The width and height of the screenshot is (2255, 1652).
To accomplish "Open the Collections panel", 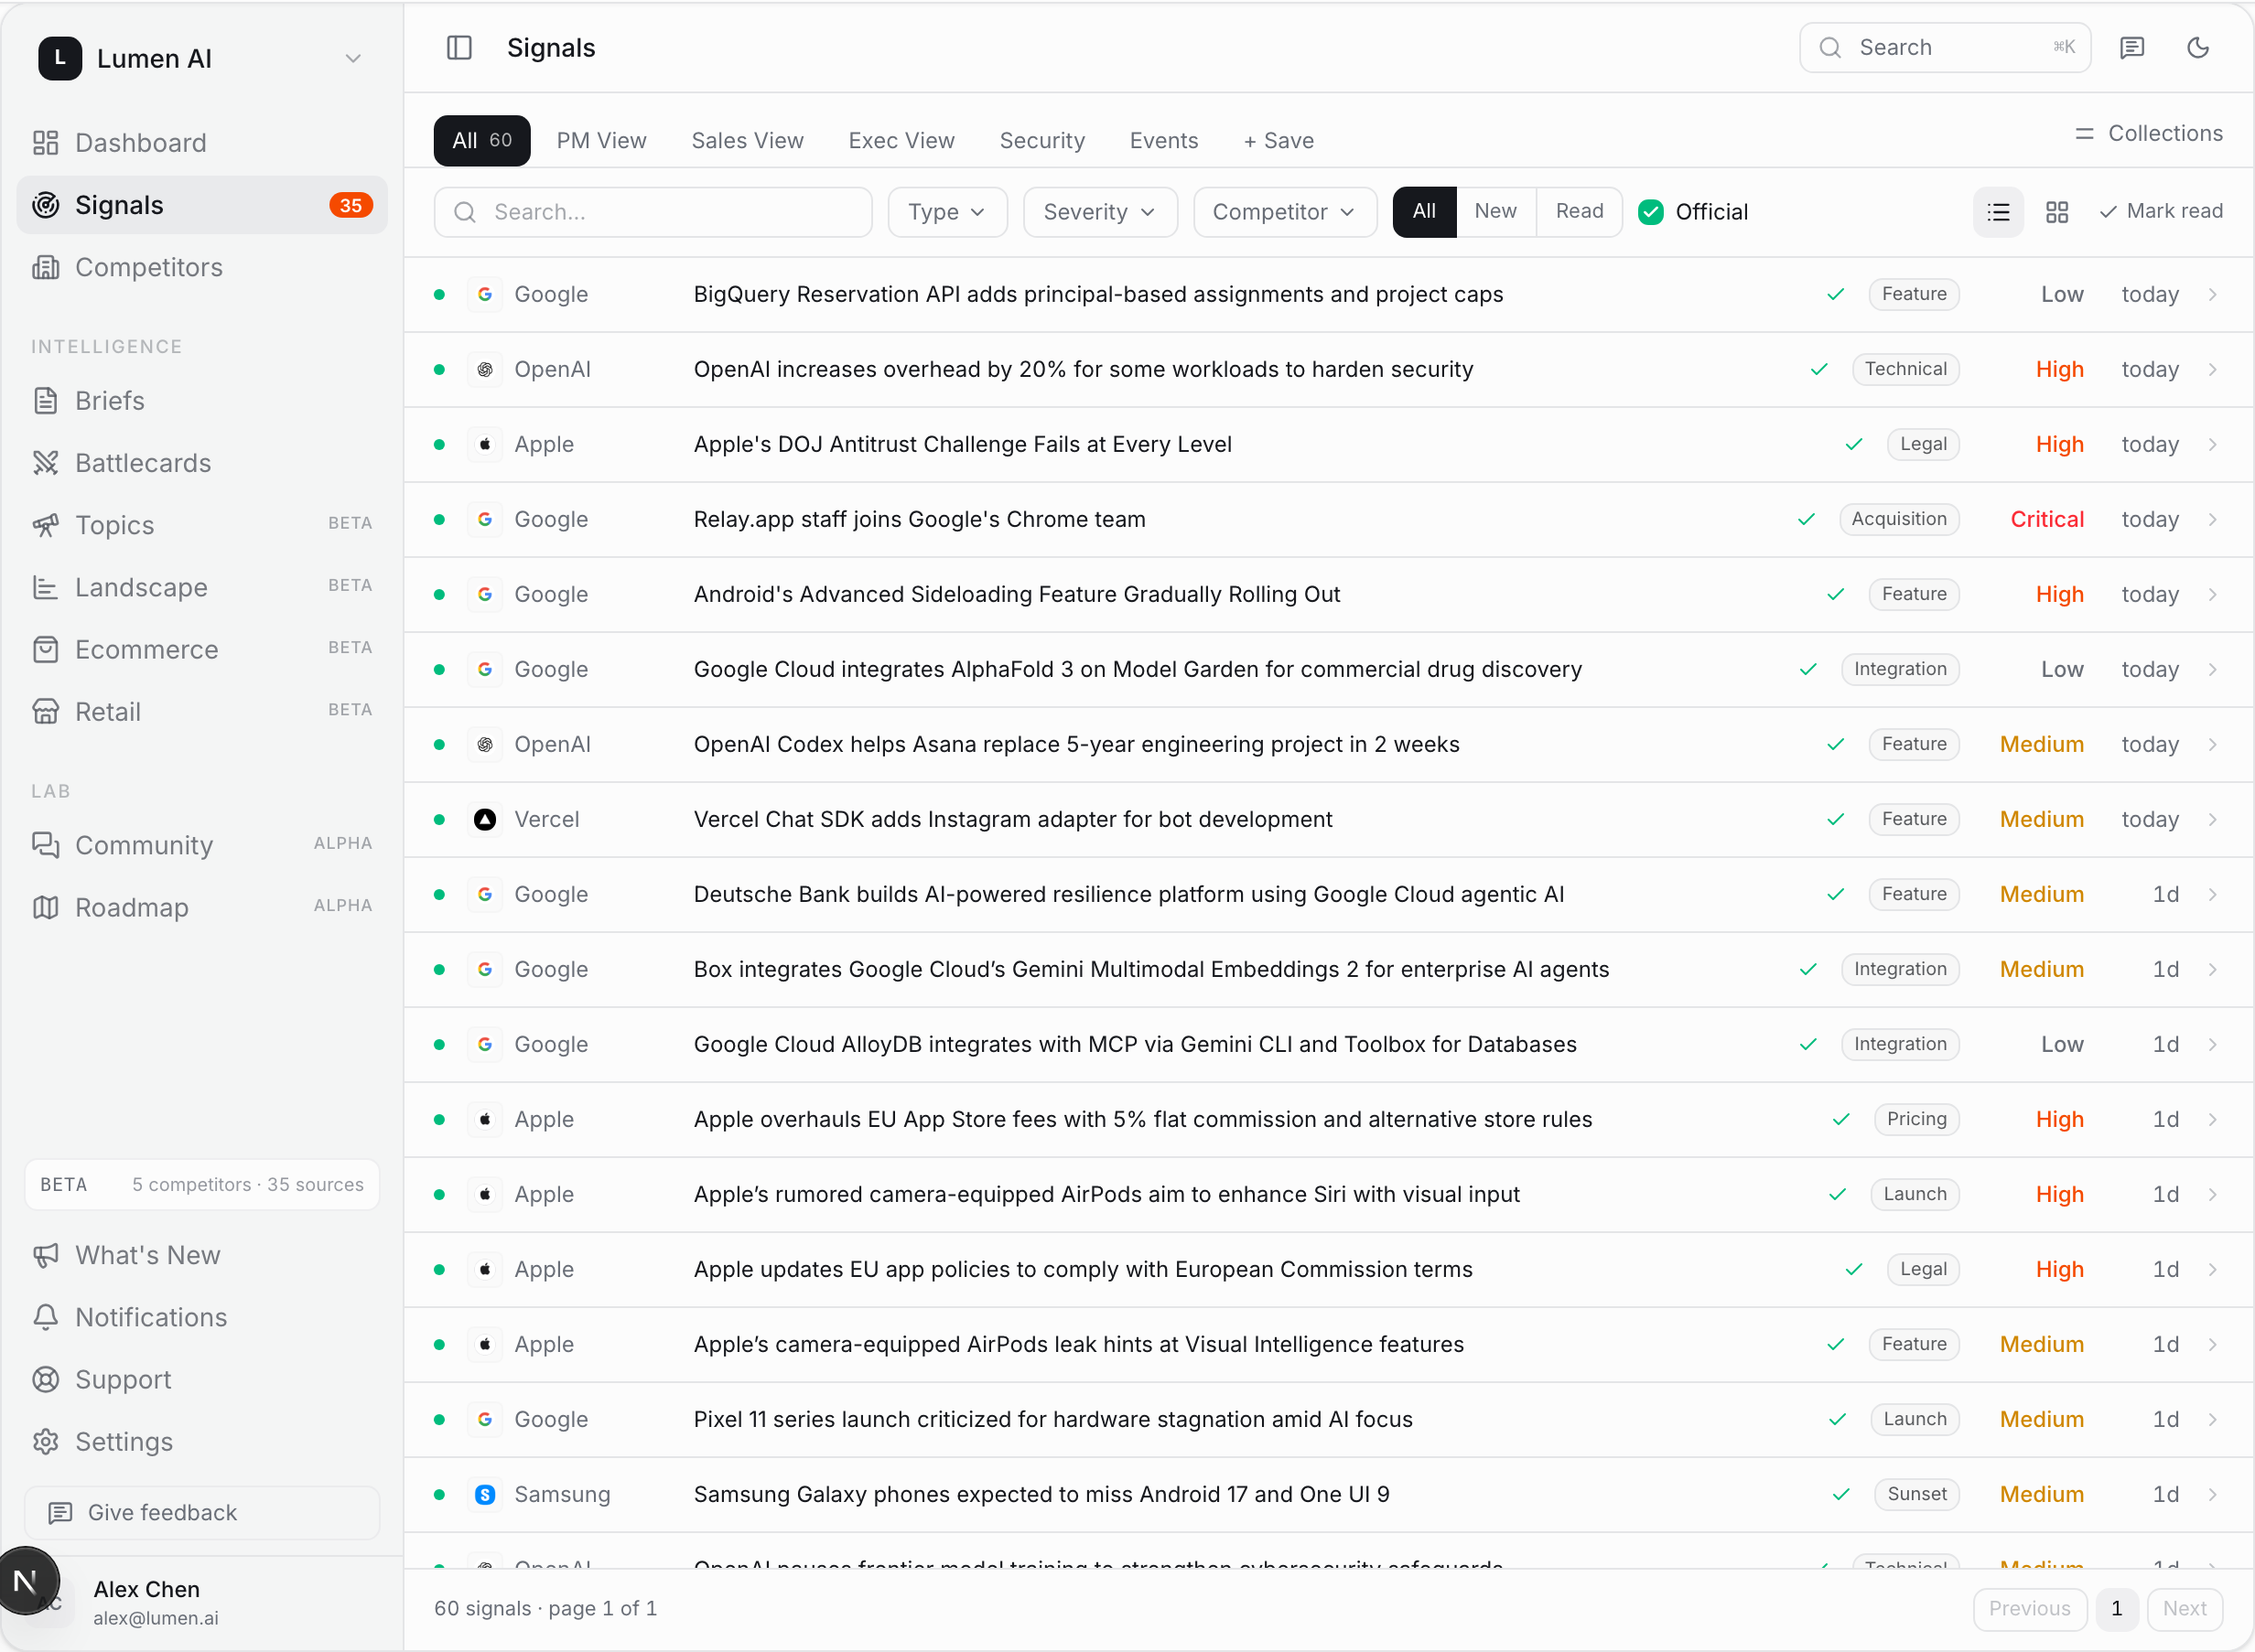I will 2149,133.
